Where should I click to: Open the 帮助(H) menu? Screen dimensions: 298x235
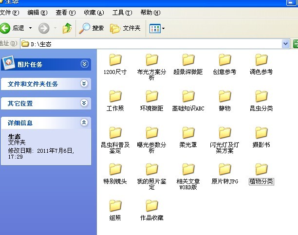click(x=150, y=13)
